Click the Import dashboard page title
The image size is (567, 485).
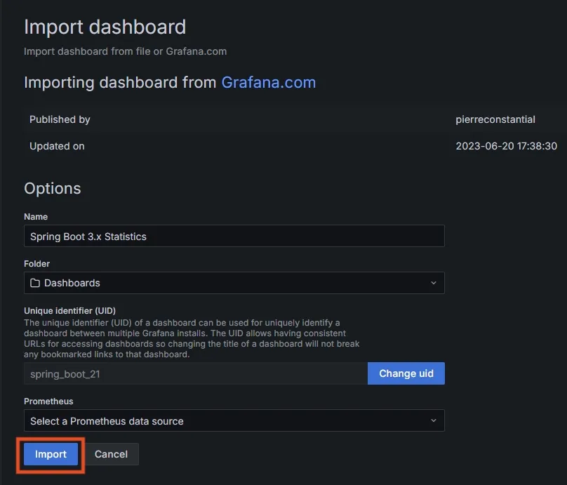pyautogui.click(x=105, y=27)
